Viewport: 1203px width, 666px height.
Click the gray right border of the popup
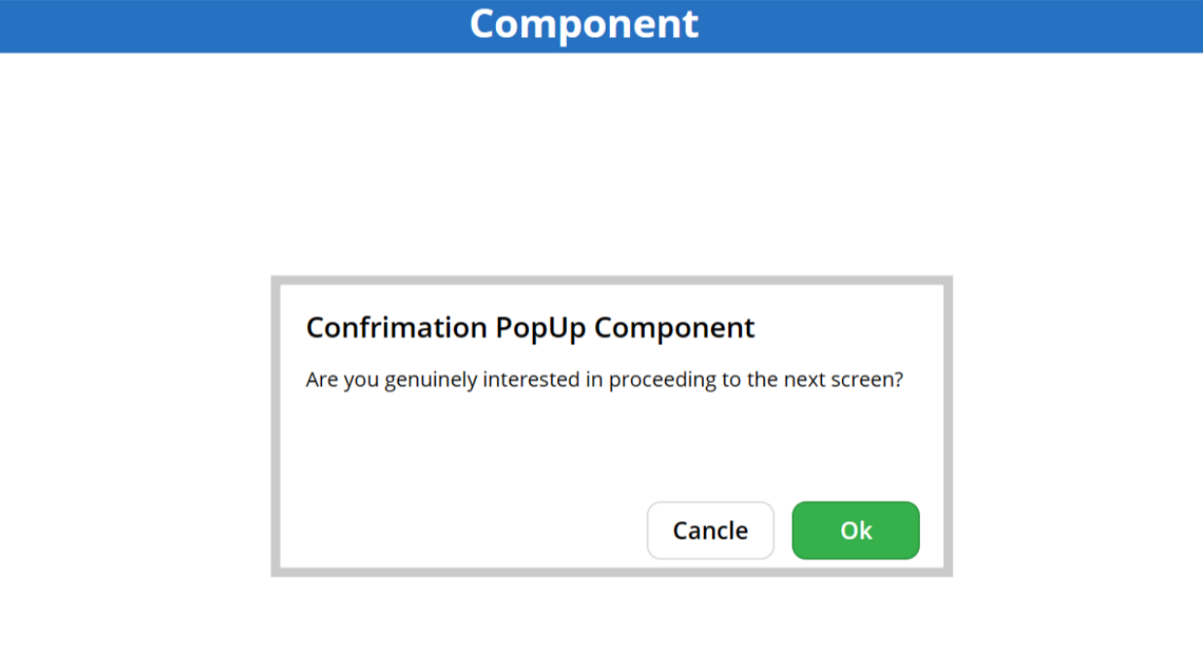947,426
